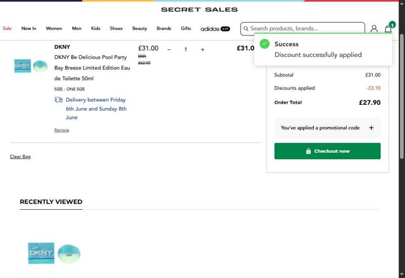Viewport: 405px width, 278px height.
Task: Expand the applied promotional code section
Action: [x=371, y=128]
